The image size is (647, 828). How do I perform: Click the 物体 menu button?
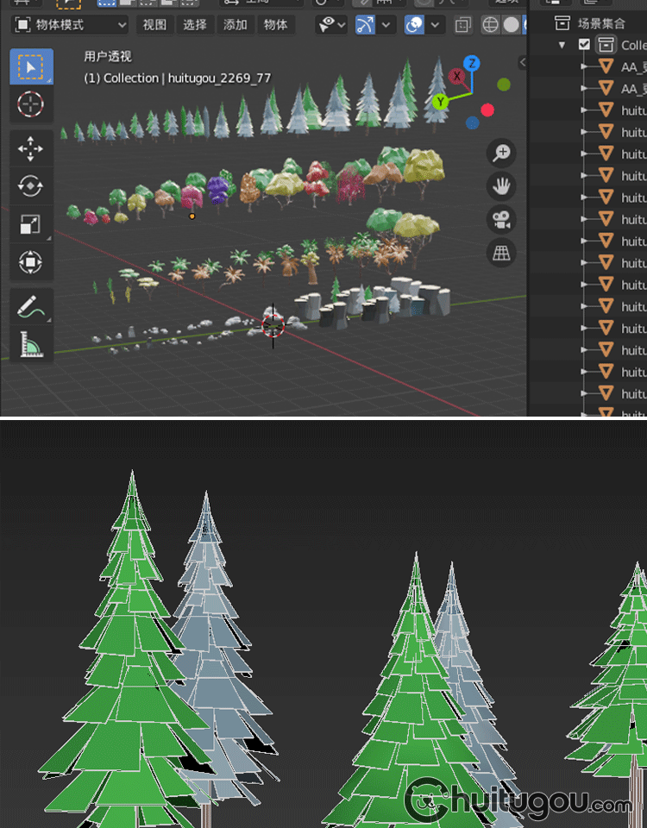(x=276, y=25)
